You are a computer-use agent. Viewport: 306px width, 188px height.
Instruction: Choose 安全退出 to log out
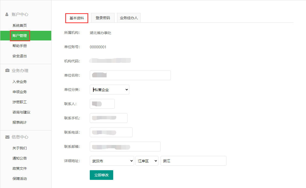[x=20, y=56]
